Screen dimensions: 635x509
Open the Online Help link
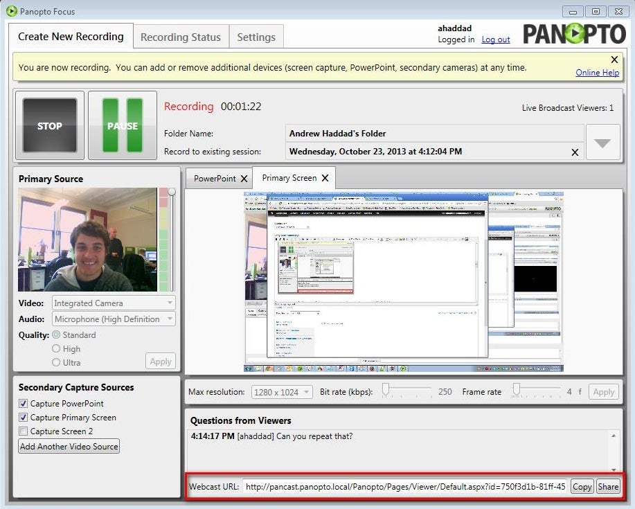[x=598, y=73]
